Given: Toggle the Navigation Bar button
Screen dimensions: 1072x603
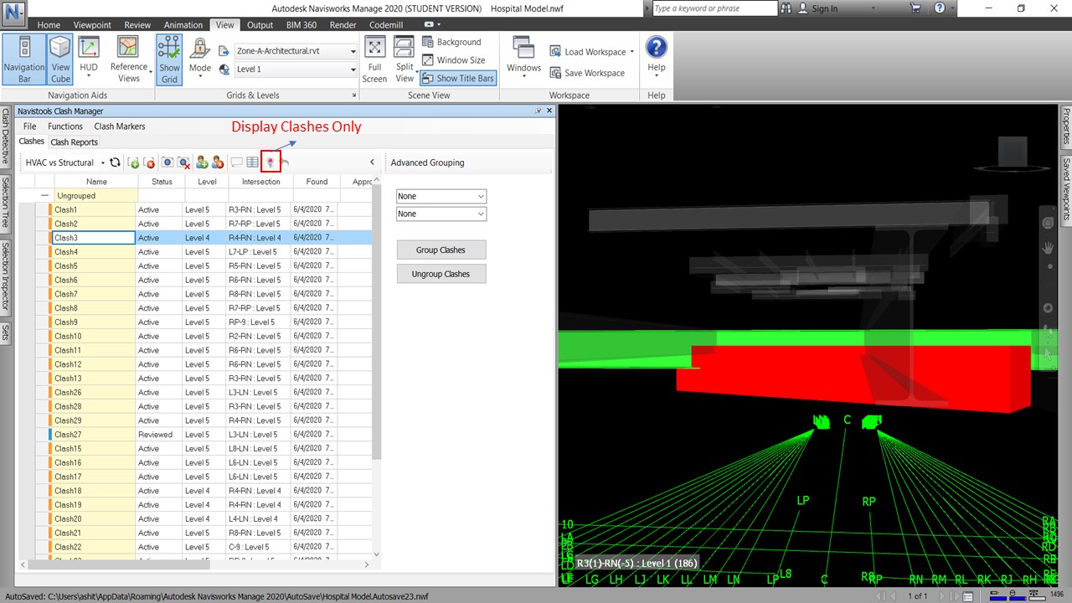Looking at the screenshot, I should click(x=24, y=59).
